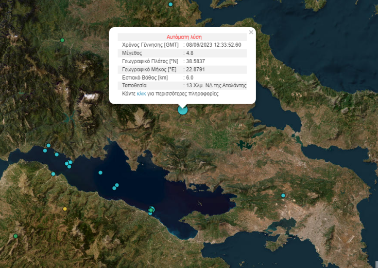
Task: Select the focal depth value 6.0
Action: pyautogui.click(x=189, y=78)
